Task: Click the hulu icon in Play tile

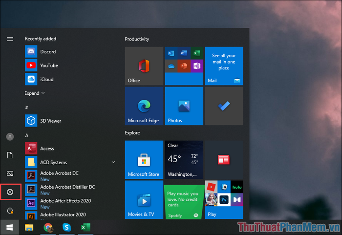Action: tap(237, 187)
